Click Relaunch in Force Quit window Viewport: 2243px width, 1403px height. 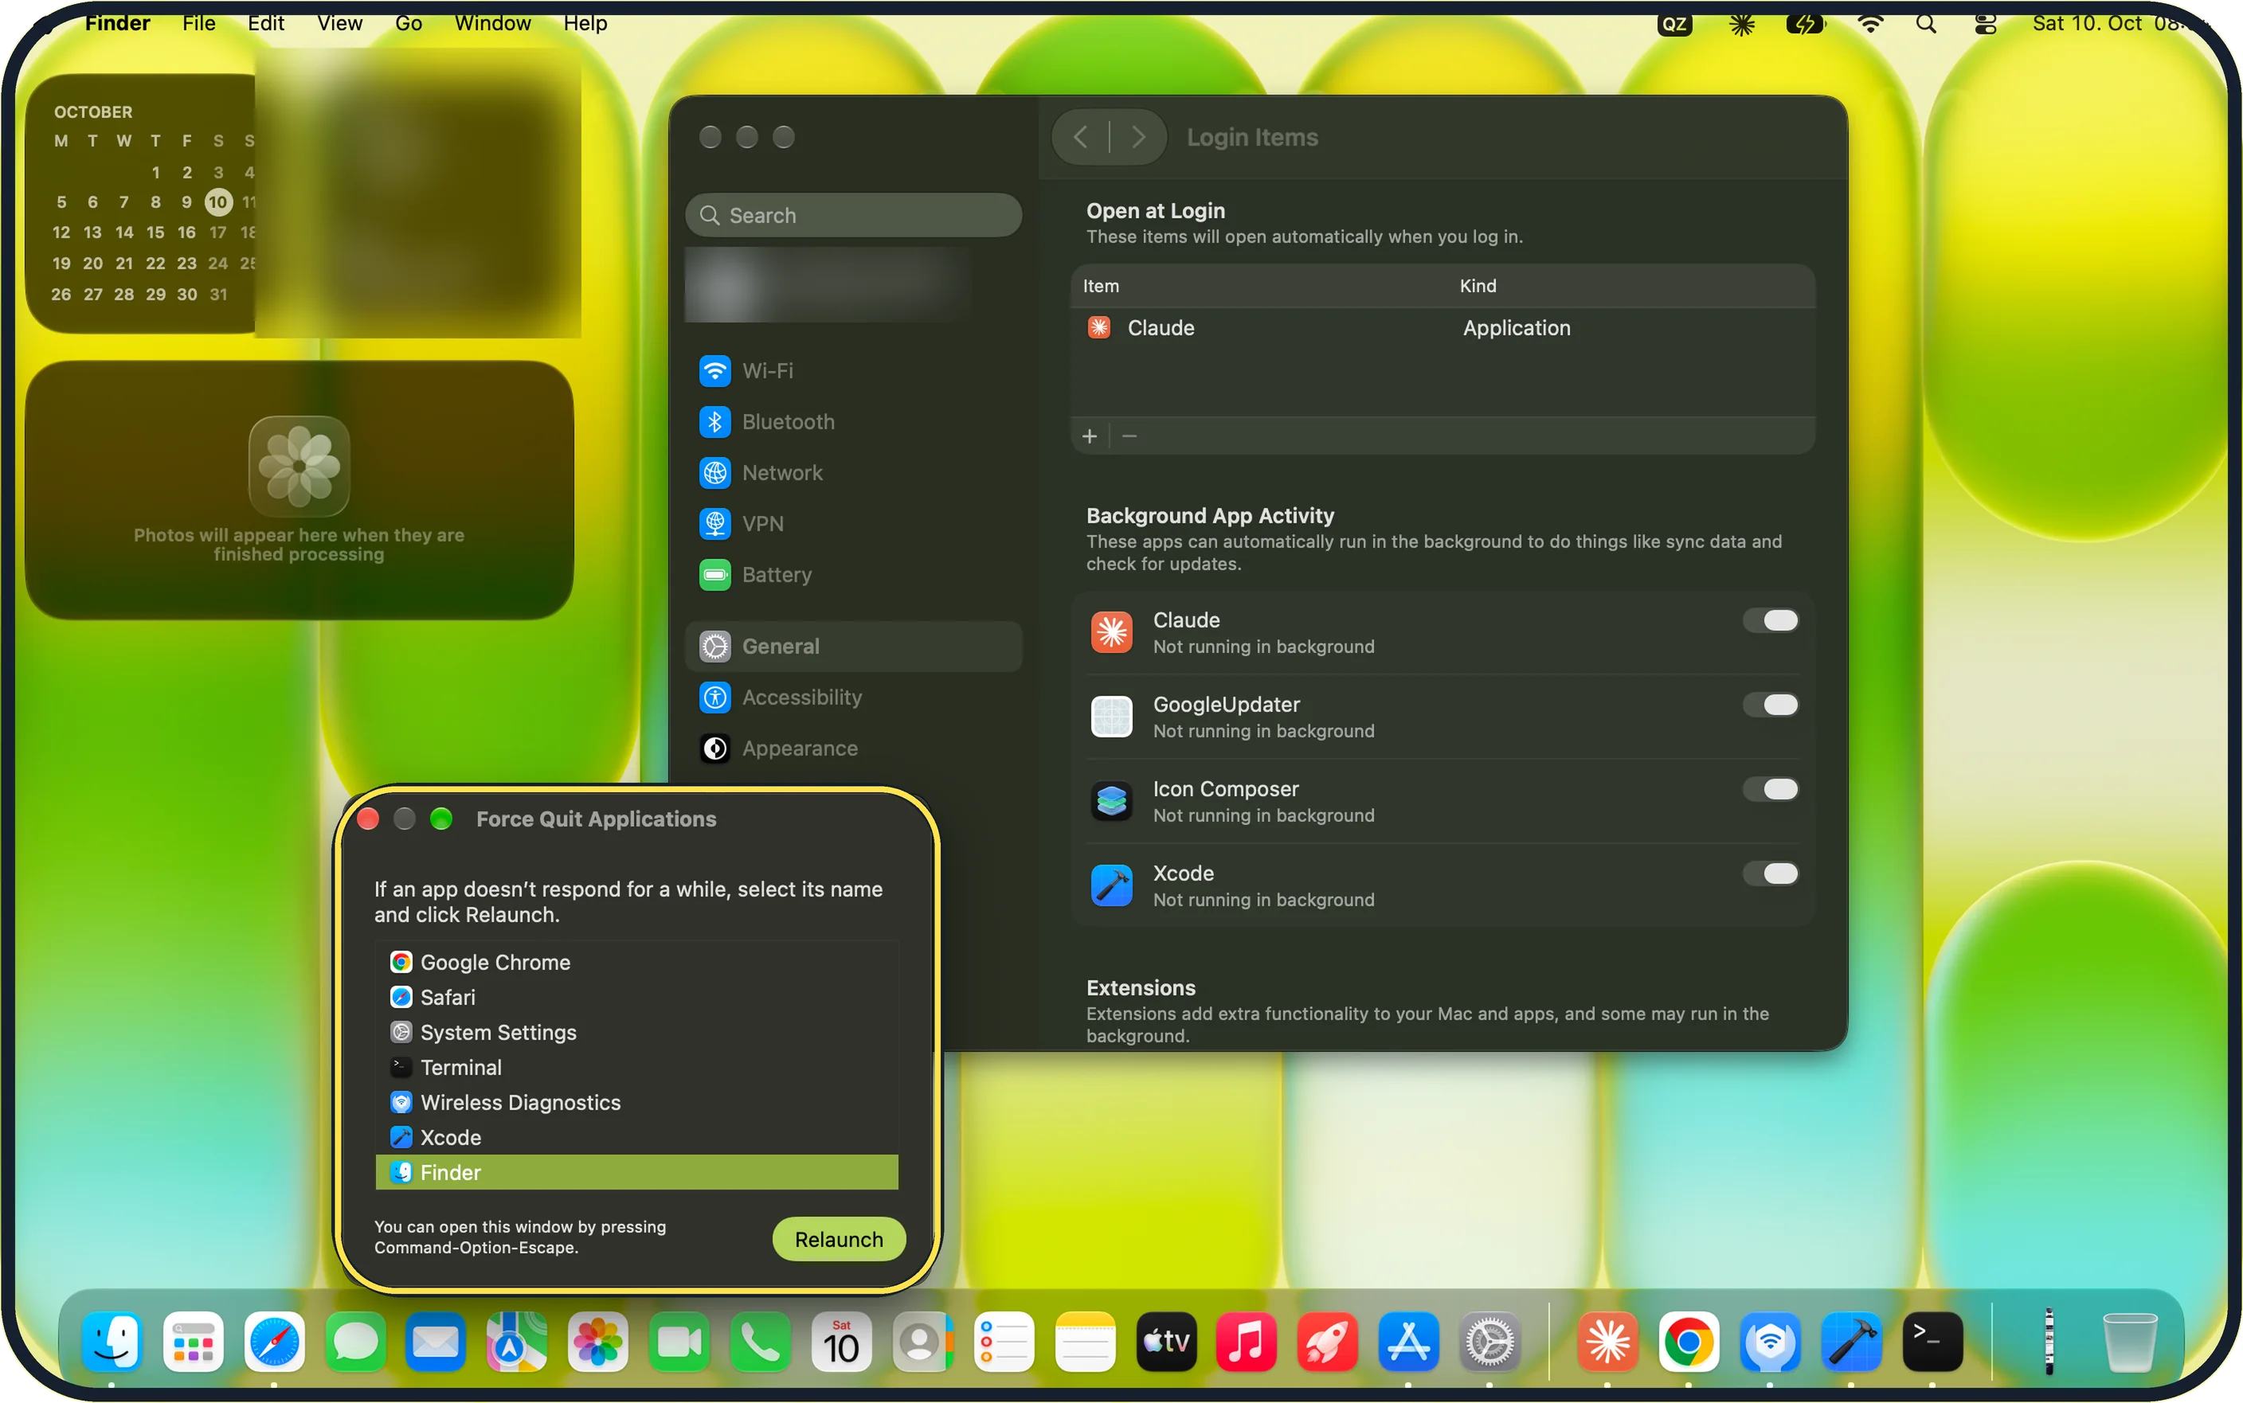pos(839,1240)
